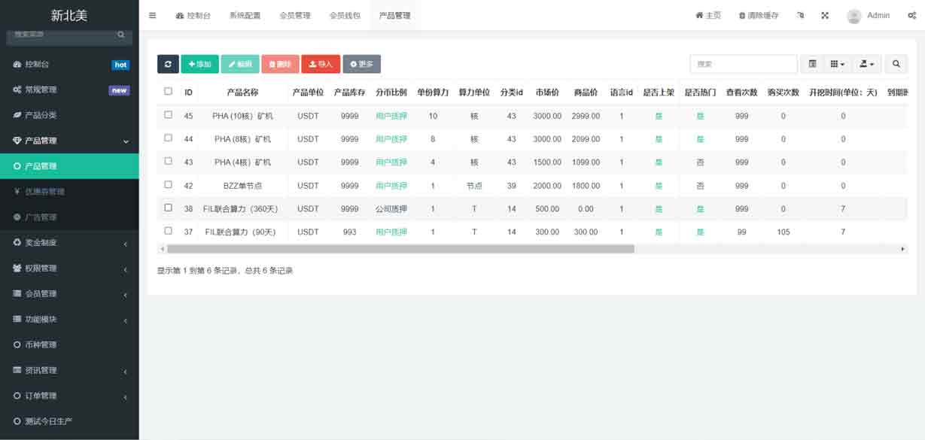Switch to the 控制台 tab
The width and height of the screenshot is (925, 440).
193,15
